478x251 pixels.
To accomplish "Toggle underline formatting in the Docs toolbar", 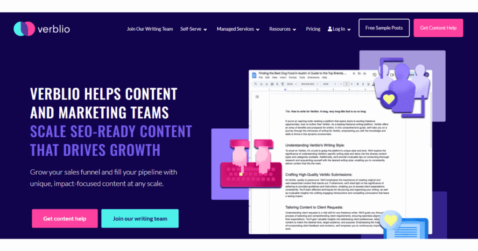I will click(368, 84).
